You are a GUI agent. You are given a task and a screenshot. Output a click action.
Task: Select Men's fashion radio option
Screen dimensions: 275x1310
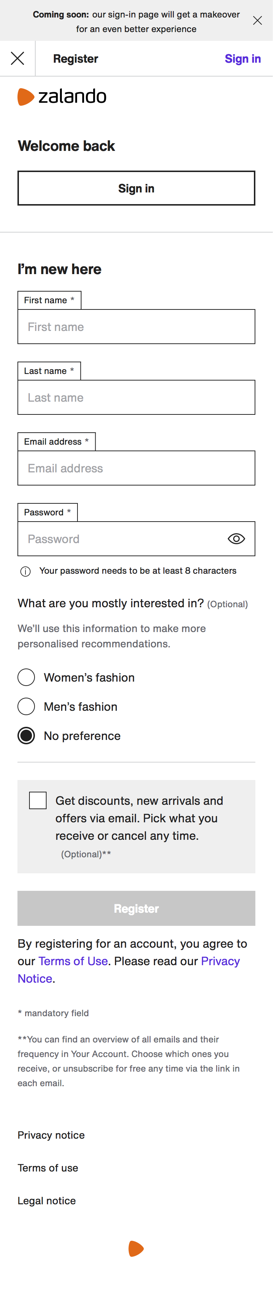[x=27, y=706]
